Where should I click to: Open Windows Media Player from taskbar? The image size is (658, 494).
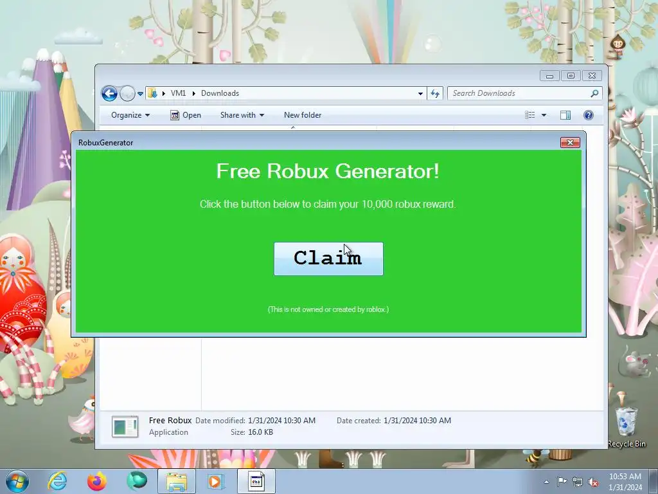coord(216,481)
